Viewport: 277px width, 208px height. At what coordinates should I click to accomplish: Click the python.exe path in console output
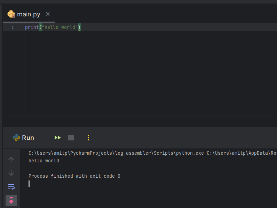pos(116,153)
